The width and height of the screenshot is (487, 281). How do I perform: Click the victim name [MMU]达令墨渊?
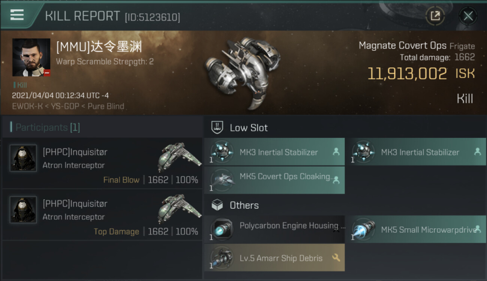tap(99, 47)
